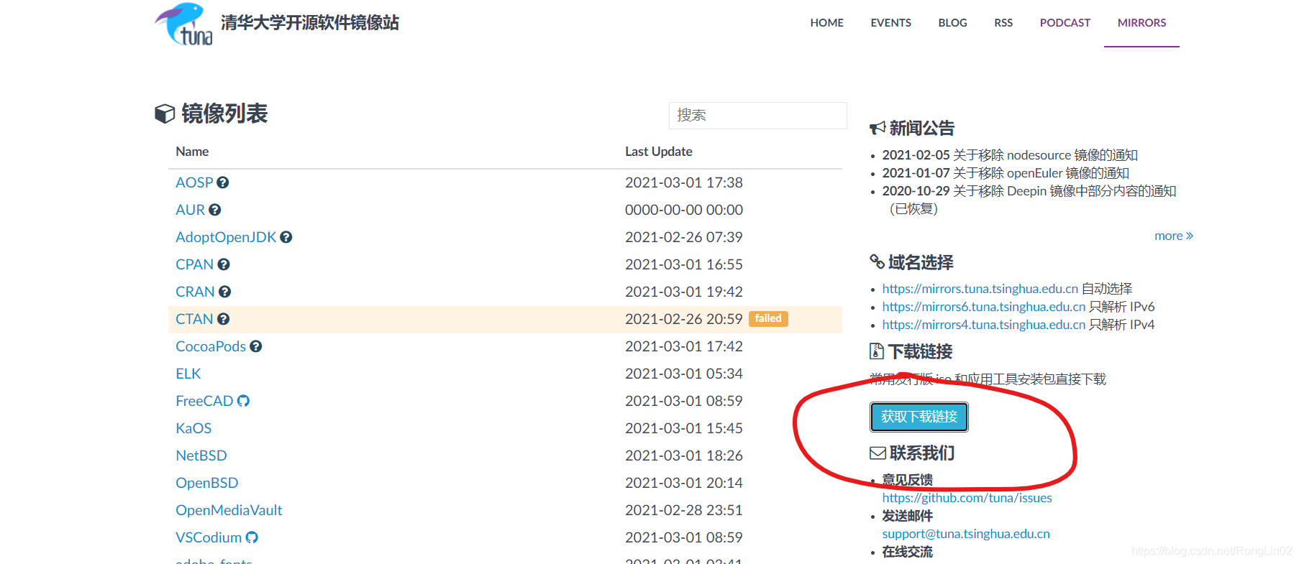Image resolution: width=1299 pixels, height=564 pixels.
Task: Open help icon next to AUR
Action: tap(215, 210)
